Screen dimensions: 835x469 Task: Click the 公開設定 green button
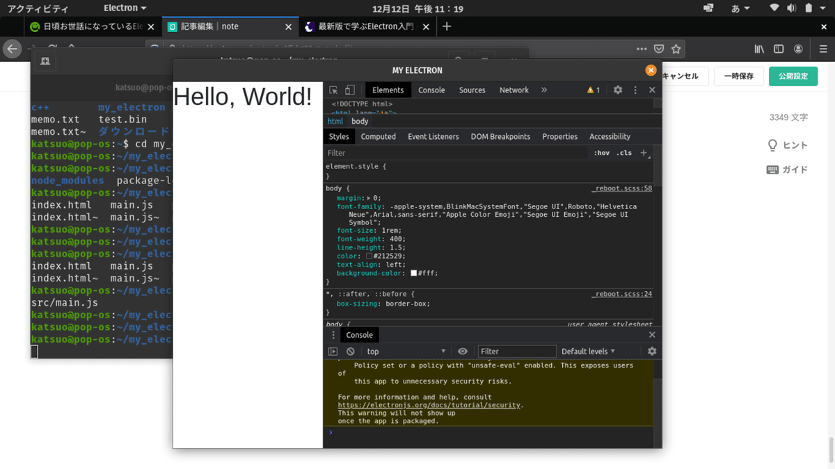[793, 76]
